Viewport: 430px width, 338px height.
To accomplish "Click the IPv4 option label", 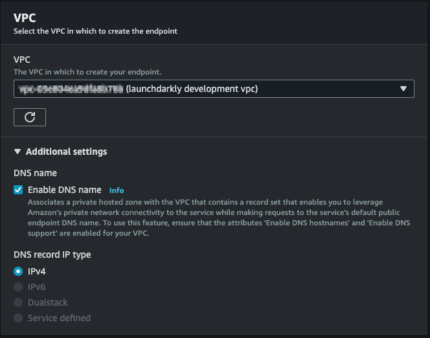I will [37, 271].
